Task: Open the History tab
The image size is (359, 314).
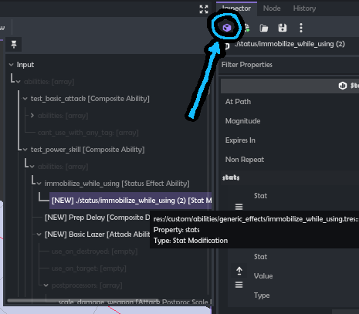Action: tap(304, 8)
